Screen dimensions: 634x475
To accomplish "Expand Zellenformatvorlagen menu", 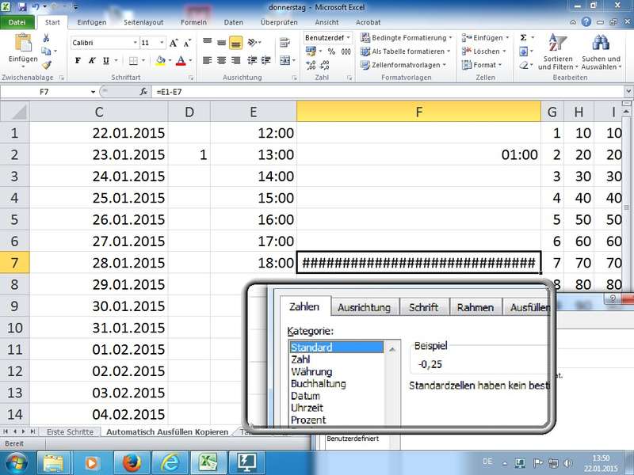I will (x=403, y=65).
